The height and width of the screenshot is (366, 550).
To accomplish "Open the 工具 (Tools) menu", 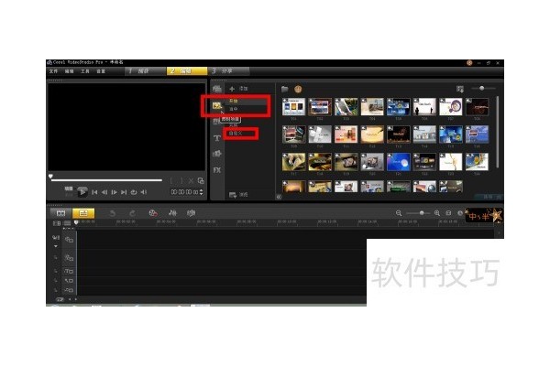I will click(x=85, y=71).
